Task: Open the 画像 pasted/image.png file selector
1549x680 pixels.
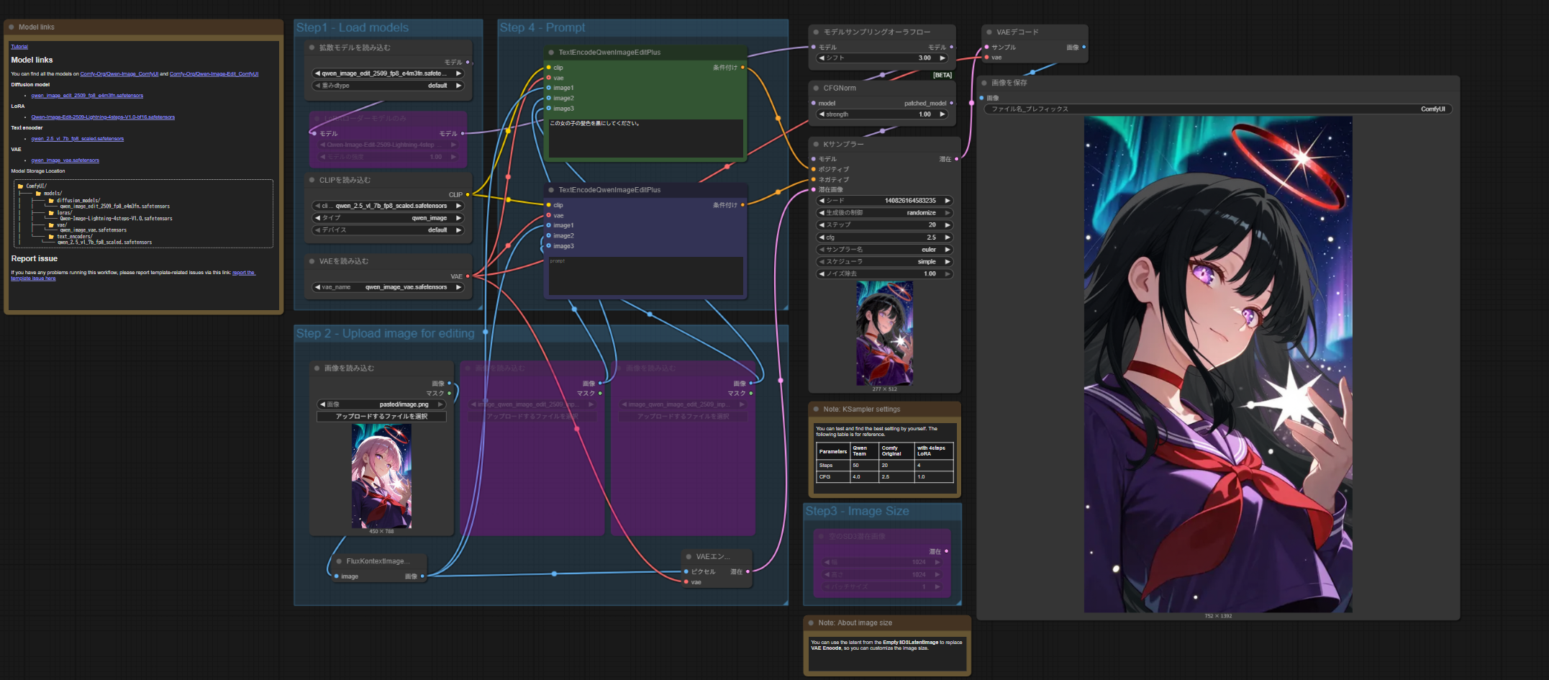Action: tap(381, 404)
